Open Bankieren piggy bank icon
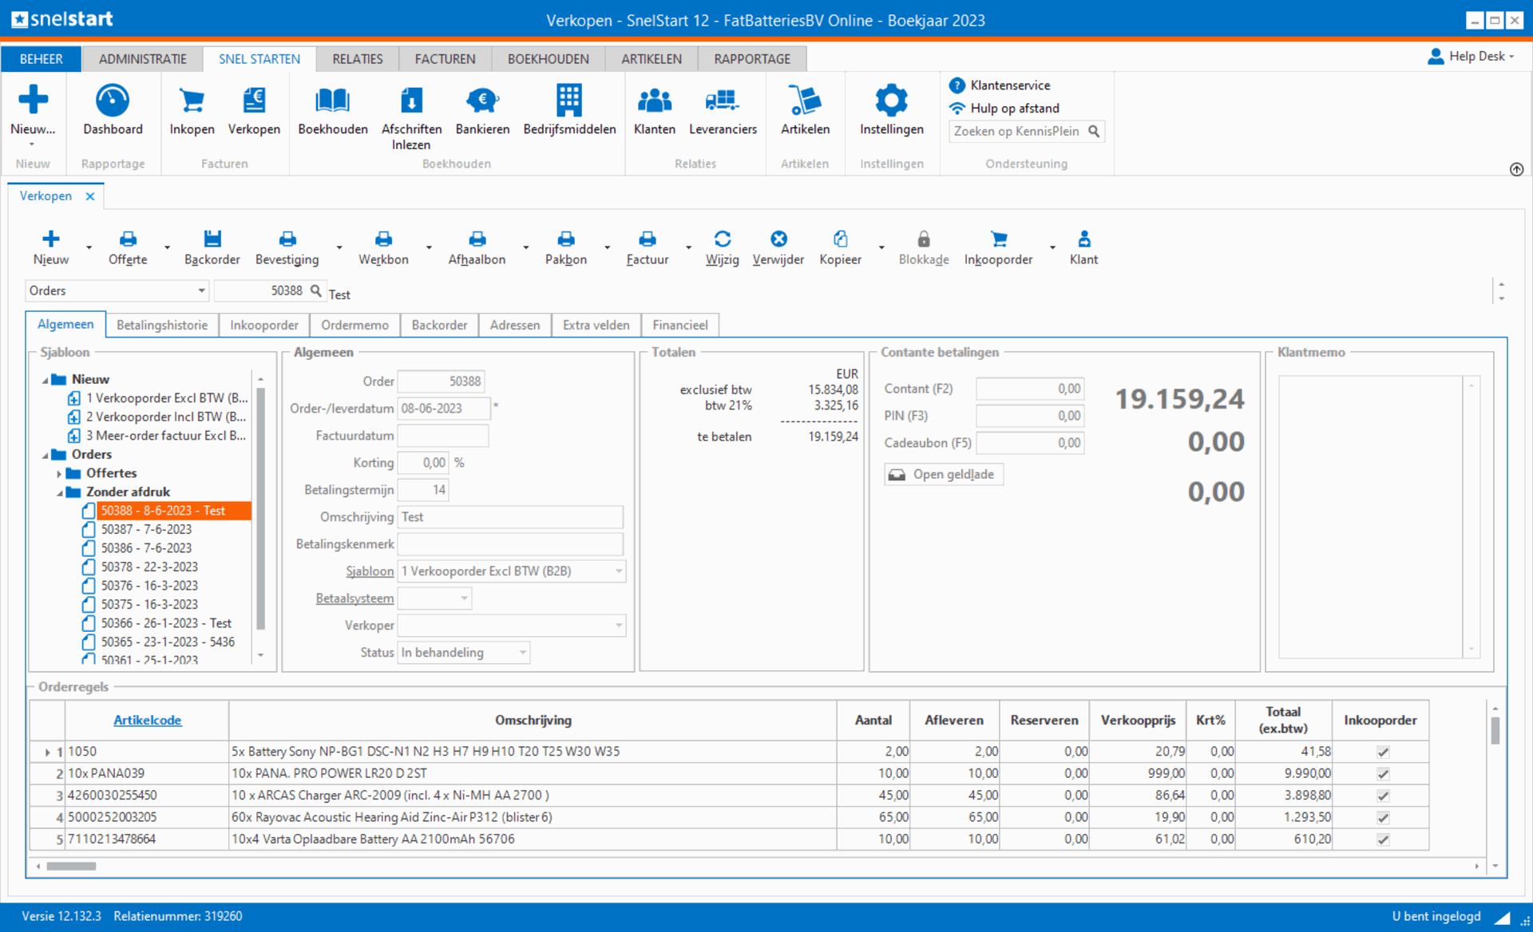The width and height of the screenshot is (1533, 932). click(482, 100)
